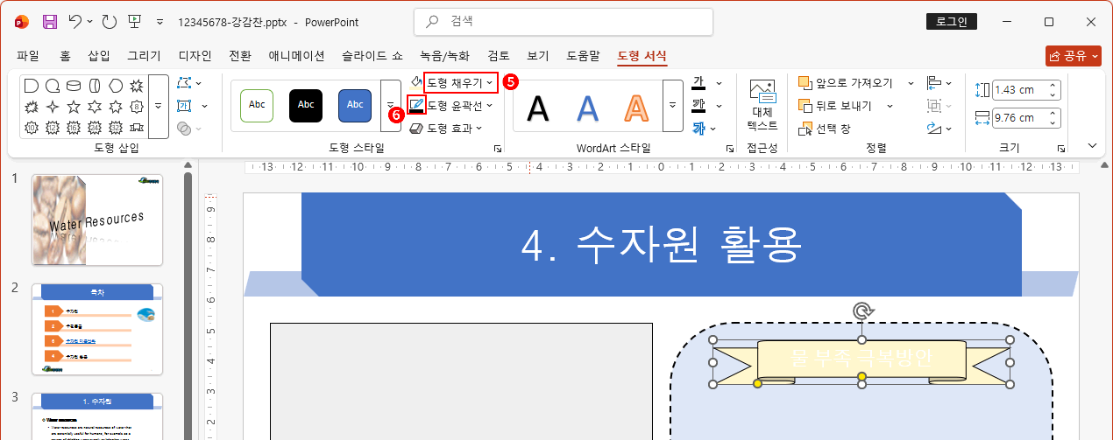The height and width of the screenshot is (440, 1113).
Task: Increase shape height with the stepper up arrow
Action: coord(1053,85)
